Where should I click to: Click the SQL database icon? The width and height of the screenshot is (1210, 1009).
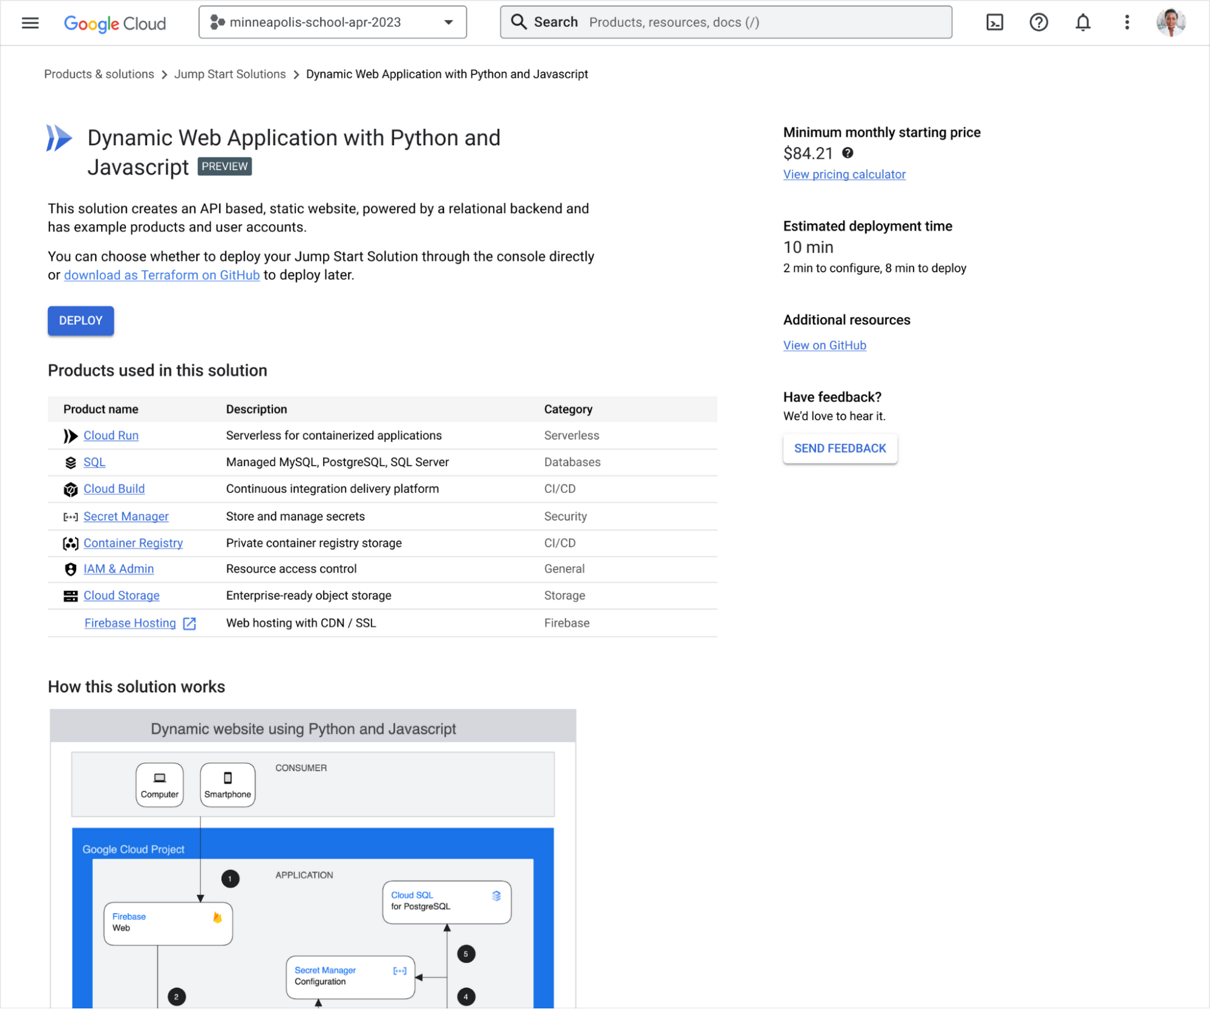tap(70, 462)
